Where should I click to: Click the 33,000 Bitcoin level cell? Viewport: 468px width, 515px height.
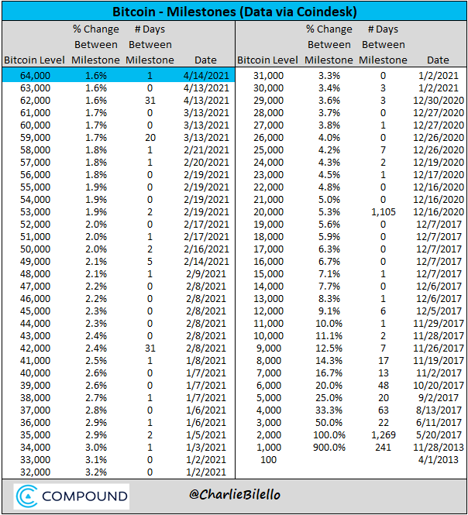[35, 460]
